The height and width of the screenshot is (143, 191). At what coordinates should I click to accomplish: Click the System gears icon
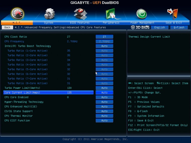pyautogui.click(x=50, y=14)
